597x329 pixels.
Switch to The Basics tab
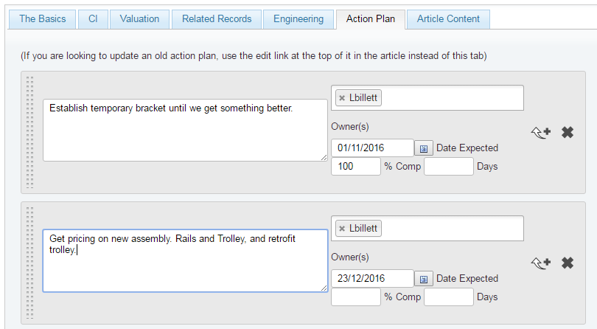tap(42, 19)
